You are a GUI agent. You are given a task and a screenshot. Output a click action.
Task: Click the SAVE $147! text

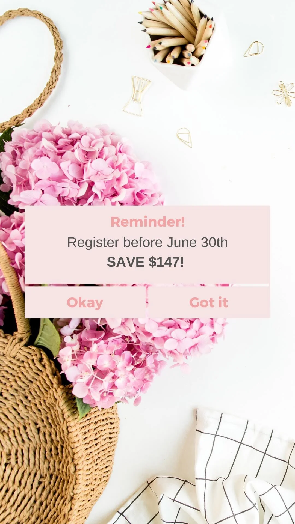click(145, 262)
